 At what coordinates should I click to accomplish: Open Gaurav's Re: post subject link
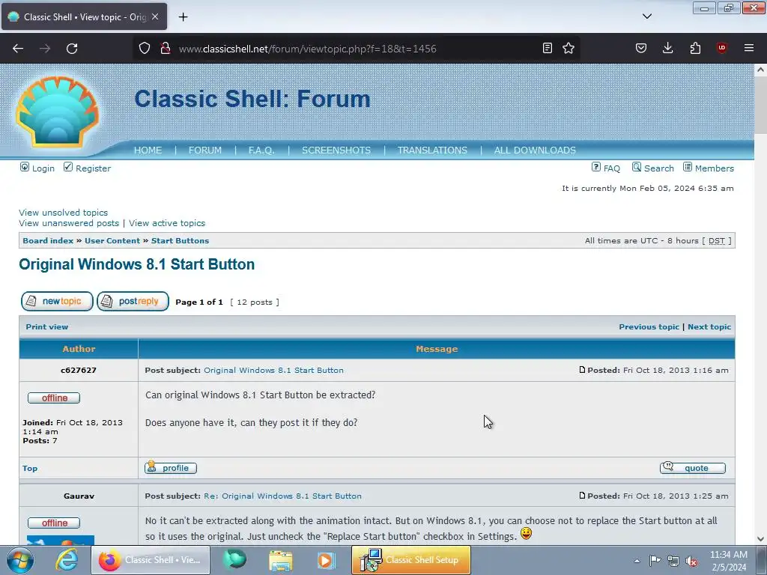[x=282, y=496]
